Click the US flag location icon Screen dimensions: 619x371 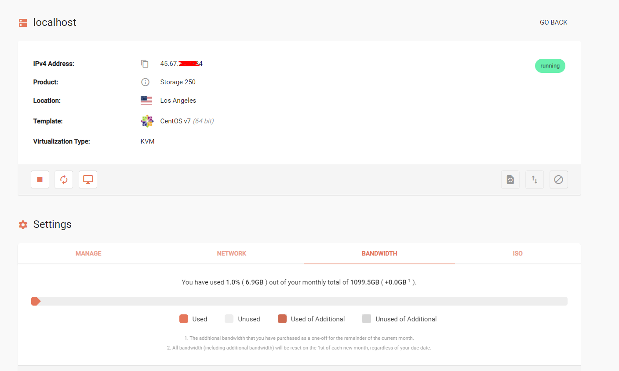(146, 100)
